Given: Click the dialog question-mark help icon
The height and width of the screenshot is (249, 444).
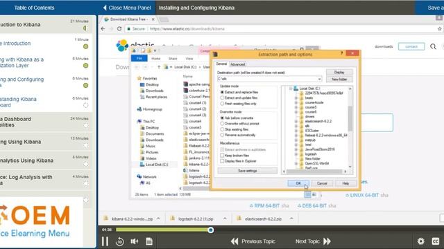Looking at the screenshot, I should click(342, 53).
